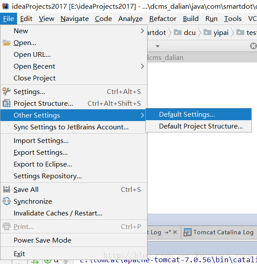257x264 pixels.
Task: Open the File menu
Action: click(8, 19)
